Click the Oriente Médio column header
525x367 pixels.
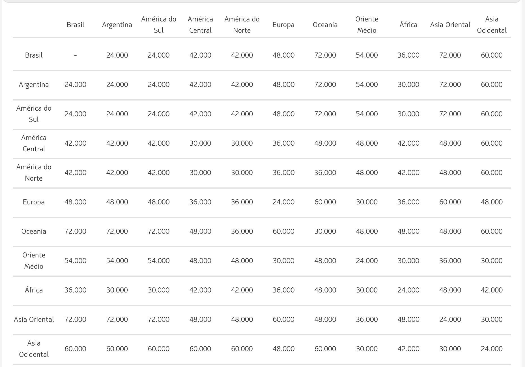tap(367, 25)
